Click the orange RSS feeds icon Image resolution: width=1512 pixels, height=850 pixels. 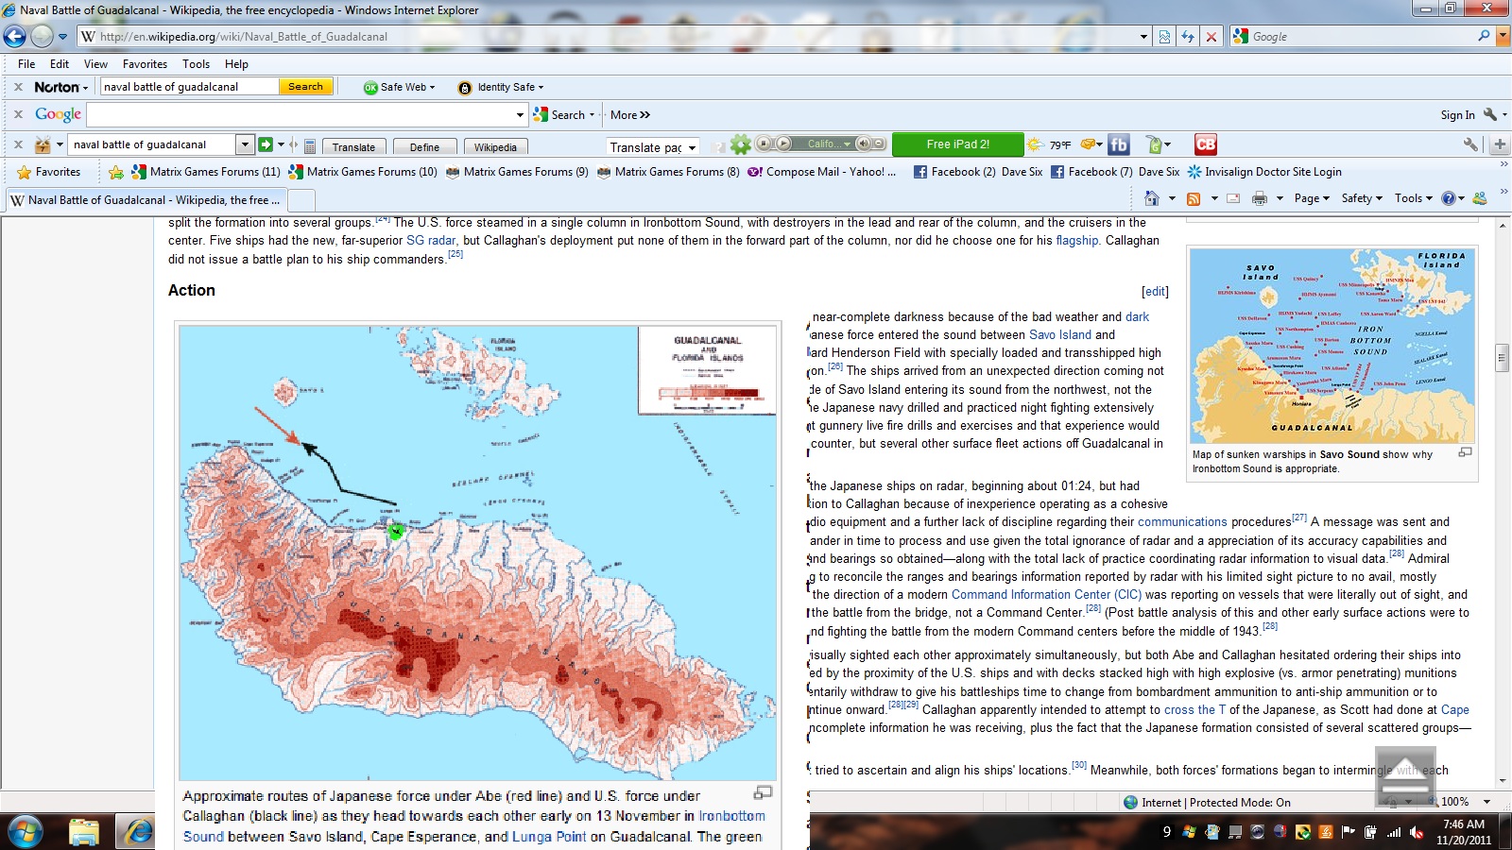(x=1194, y=198)
